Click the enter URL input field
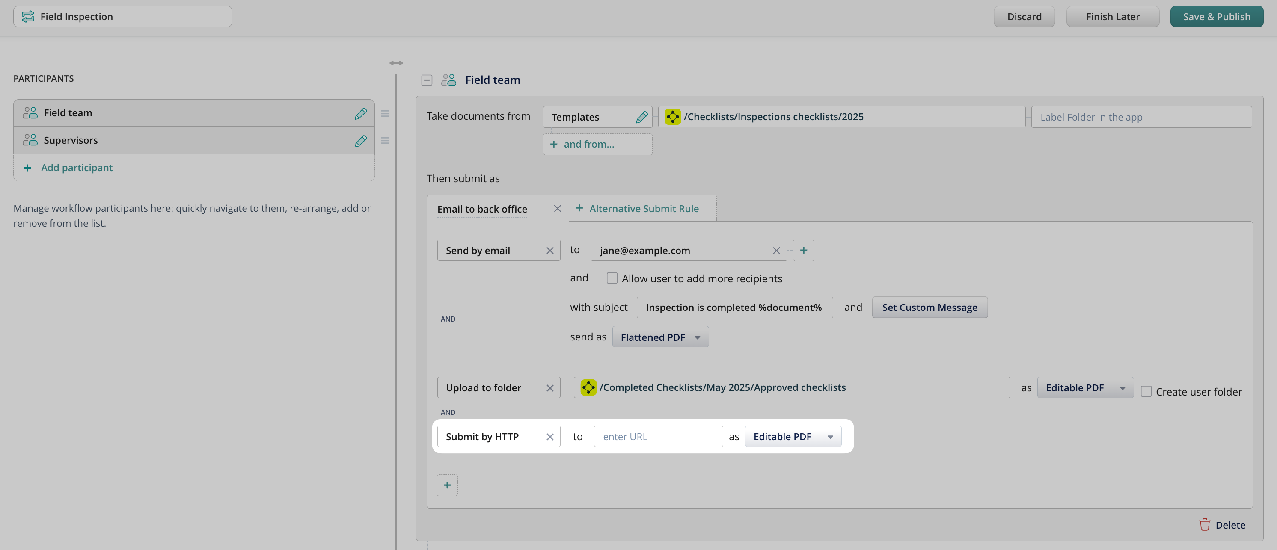 coord(658,437)
